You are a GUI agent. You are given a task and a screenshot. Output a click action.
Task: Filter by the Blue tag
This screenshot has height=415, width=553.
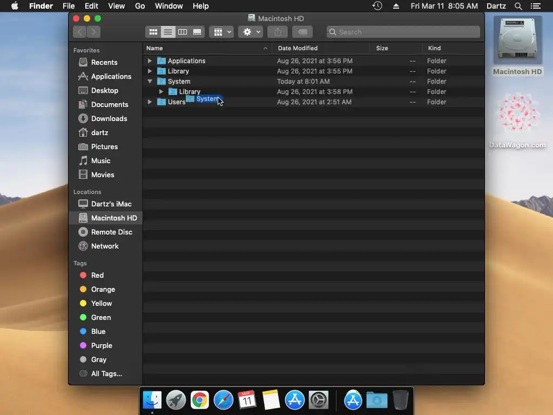pyautogui.click(x=105, y=332)
